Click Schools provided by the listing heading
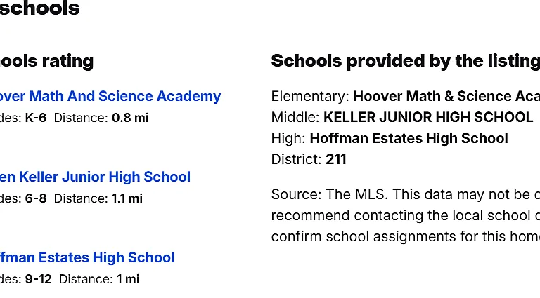The width and height of the screenshot is (540, 298). click(x=405, y=62)
